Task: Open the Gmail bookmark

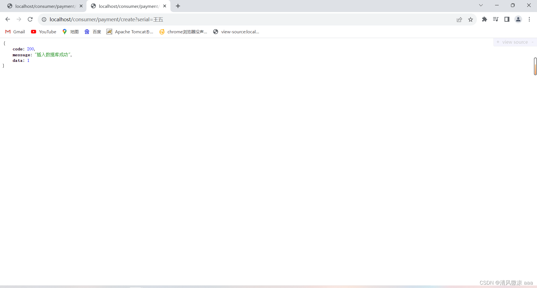Action: [x=15, y=32]
